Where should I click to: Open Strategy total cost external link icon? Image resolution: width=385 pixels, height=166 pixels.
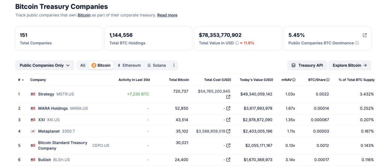tap(228, 97)
